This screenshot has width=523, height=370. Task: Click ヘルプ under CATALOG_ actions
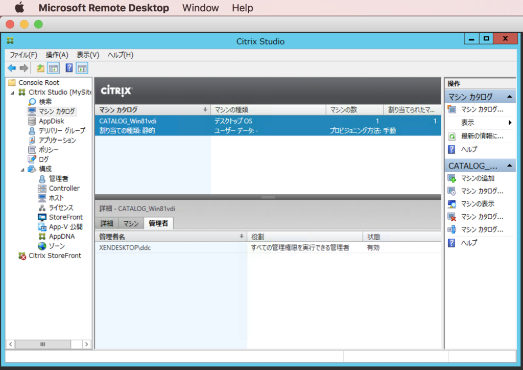tap(469, 243)
